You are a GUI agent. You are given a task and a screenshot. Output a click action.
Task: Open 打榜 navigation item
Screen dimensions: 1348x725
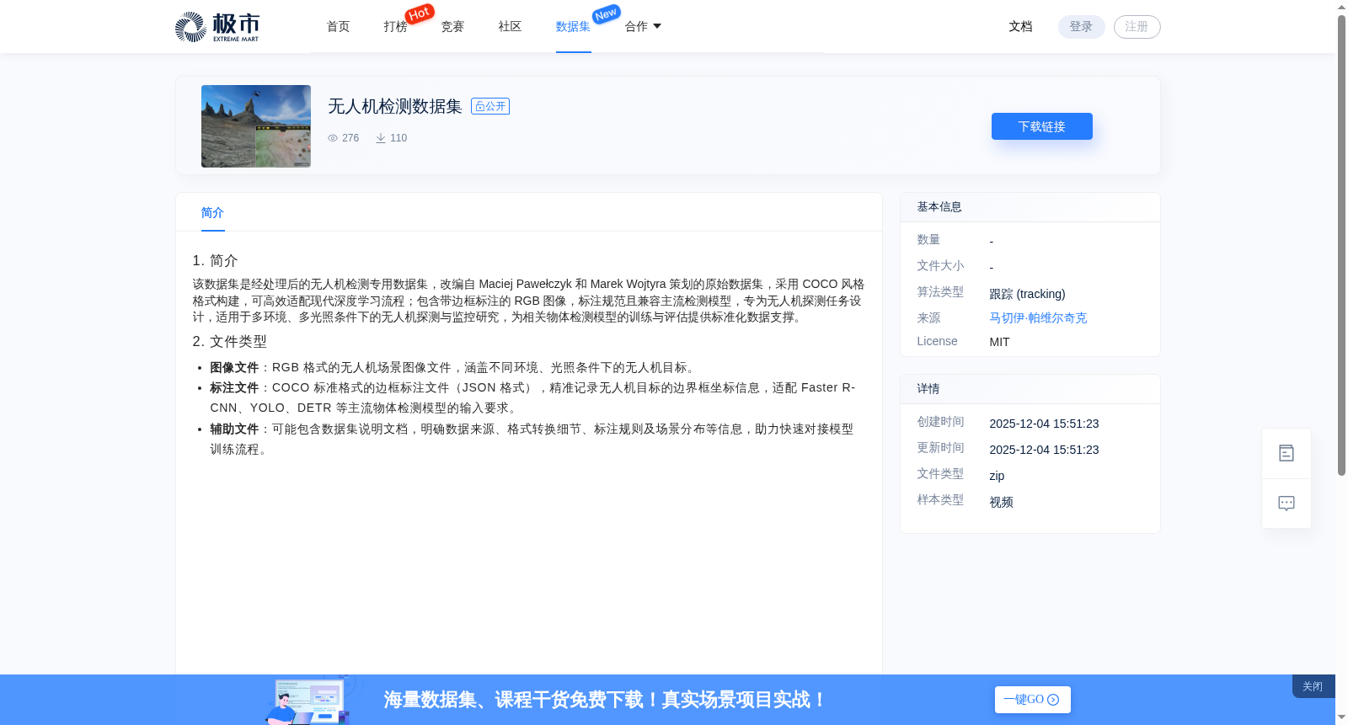396,26
